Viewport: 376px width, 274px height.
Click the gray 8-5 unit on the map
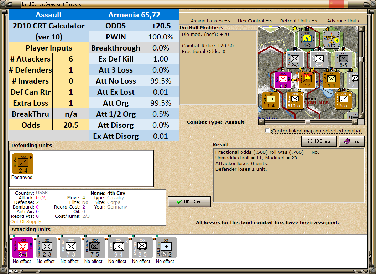pyautogui.click(x=343, y=60)
